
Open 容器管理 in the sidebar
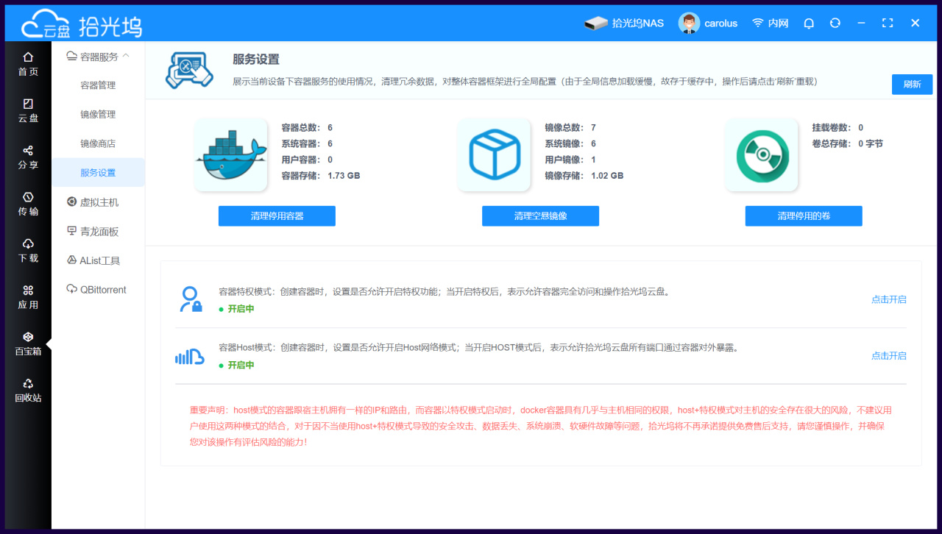coord(98,85)
